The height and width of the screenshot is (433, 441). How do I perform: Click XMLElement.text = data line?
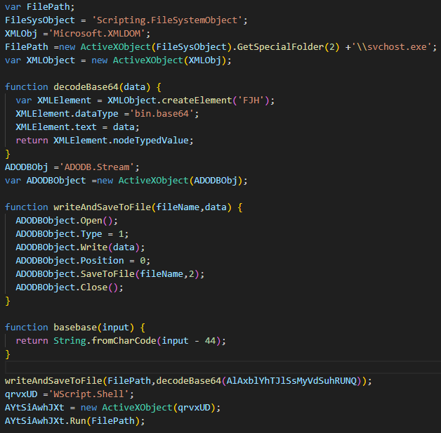[x=77, y=127]
